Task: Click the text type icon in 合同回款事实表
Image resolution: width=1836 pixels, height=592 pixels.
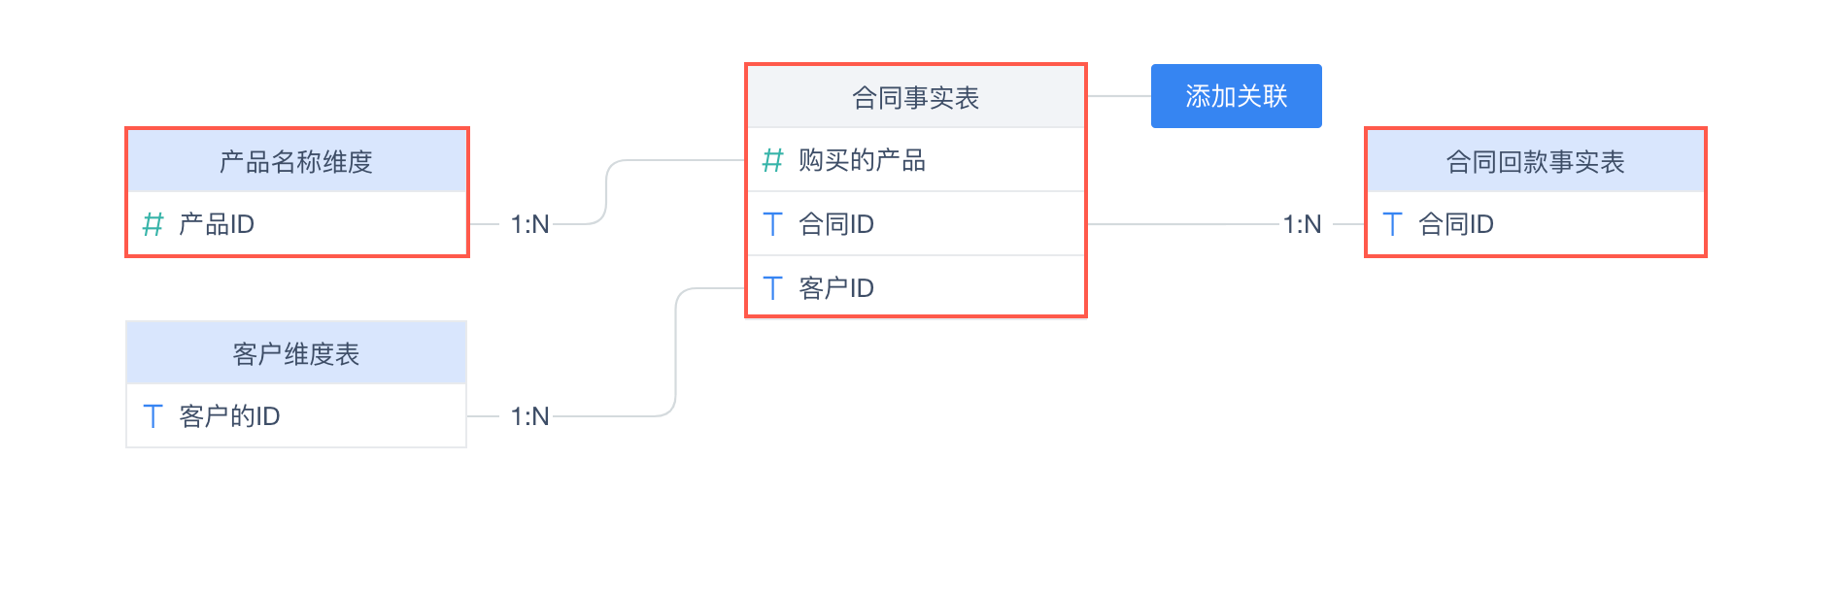Action: coord(1392,224)
